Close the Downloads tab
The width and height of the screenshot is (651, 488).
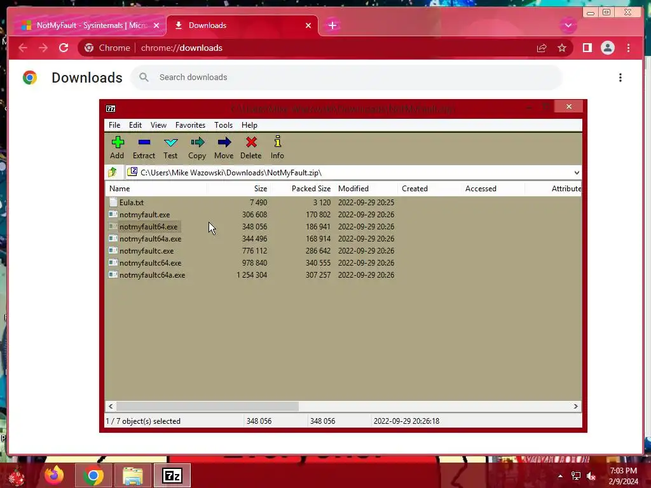[308, 25]
